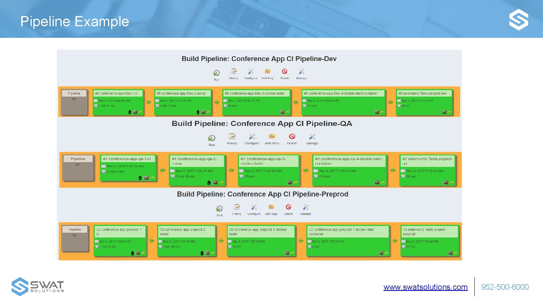Click History icon for Pipeline-Preprod
This screenshot has width=543, height=305.
[237, 207]
